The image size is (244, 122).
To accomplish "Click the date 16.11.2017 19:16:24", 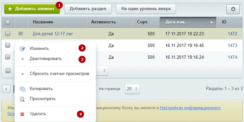I will tap(184, 57).
